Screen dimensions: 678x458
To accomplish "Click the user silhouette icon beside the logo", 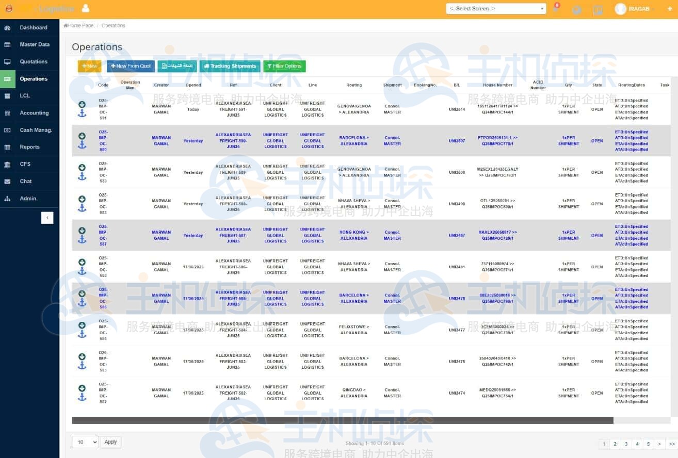I will [86, 9].
